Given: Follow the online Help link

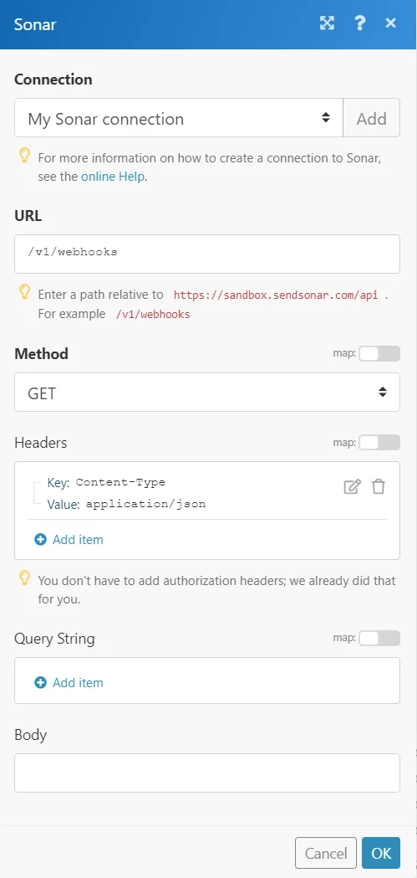Looking at the screenshot, I should pyautogui.click(x=114, y=177).
